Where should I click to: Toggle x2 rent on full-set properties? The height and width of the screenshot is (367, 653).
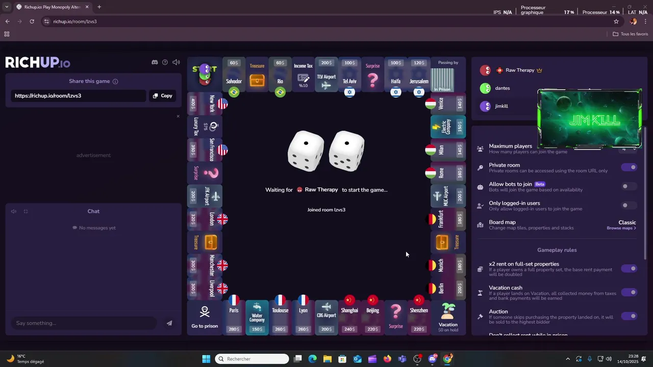[x=629, y=269]
